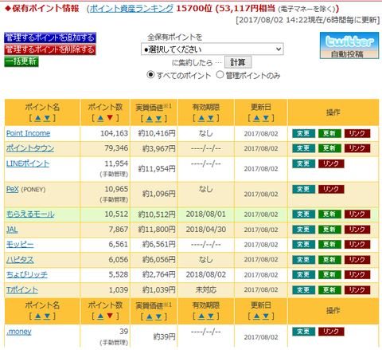The image size is (382, 350).
Task: Sort point name ascending in lower header
Action: (37, 317)
